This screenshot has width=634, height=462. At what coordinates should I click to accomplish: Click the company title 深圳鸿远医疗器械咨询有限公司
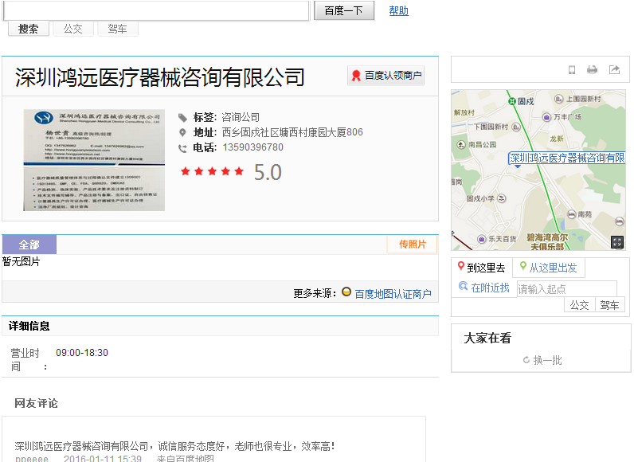[160, 77]
